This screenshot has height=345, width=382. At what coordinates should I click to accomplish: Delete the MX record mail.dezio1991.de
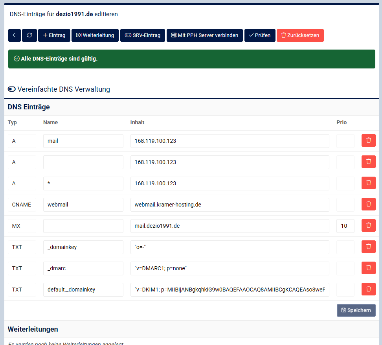click(x=368, y=225)
